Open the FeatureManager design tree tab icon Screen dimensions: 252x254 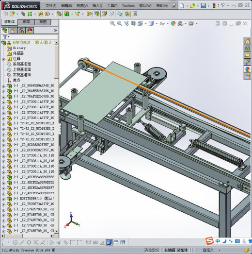[5, 31]
